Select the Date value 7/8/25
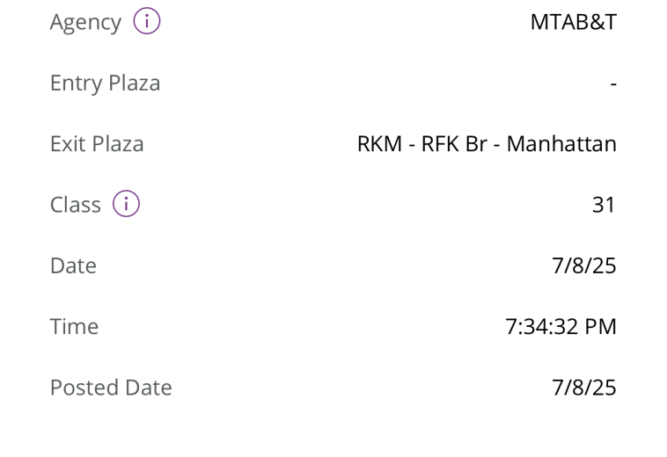667x457 pixels. [x=583, y=265]
